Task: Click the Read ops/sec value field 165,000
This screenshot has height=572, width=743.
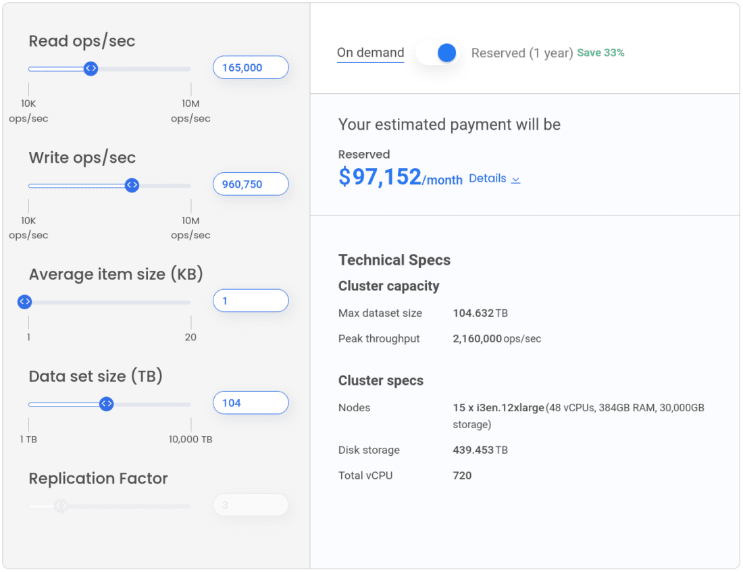Action: (251, 68)
